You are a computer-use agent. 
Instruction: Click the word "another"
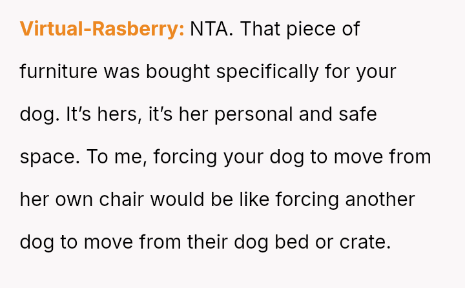click(x=380, y=200)
